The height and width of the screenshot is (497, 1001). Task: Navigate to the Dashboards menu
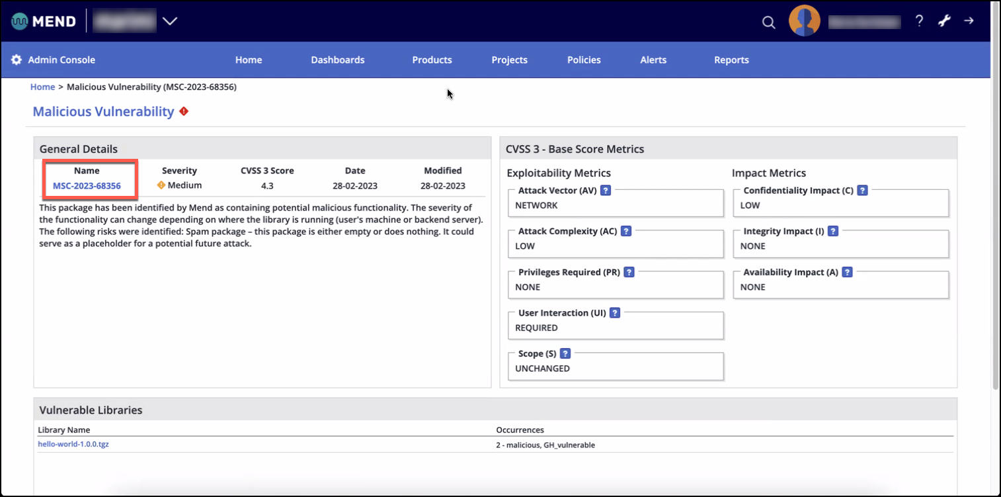[337, 60]
